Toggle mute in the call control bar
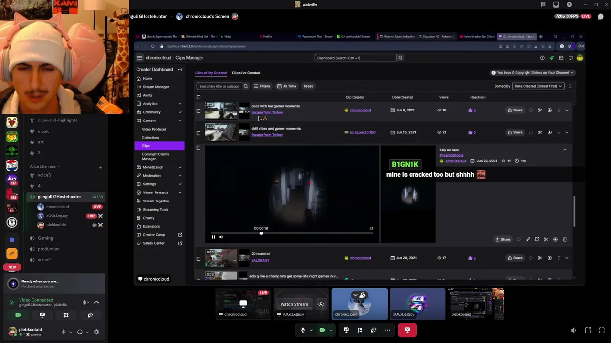 (302, 330)
